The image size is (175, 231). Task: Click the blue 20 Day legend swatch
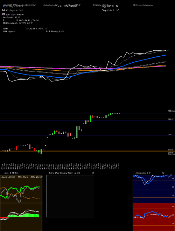[x=3, y=6]
